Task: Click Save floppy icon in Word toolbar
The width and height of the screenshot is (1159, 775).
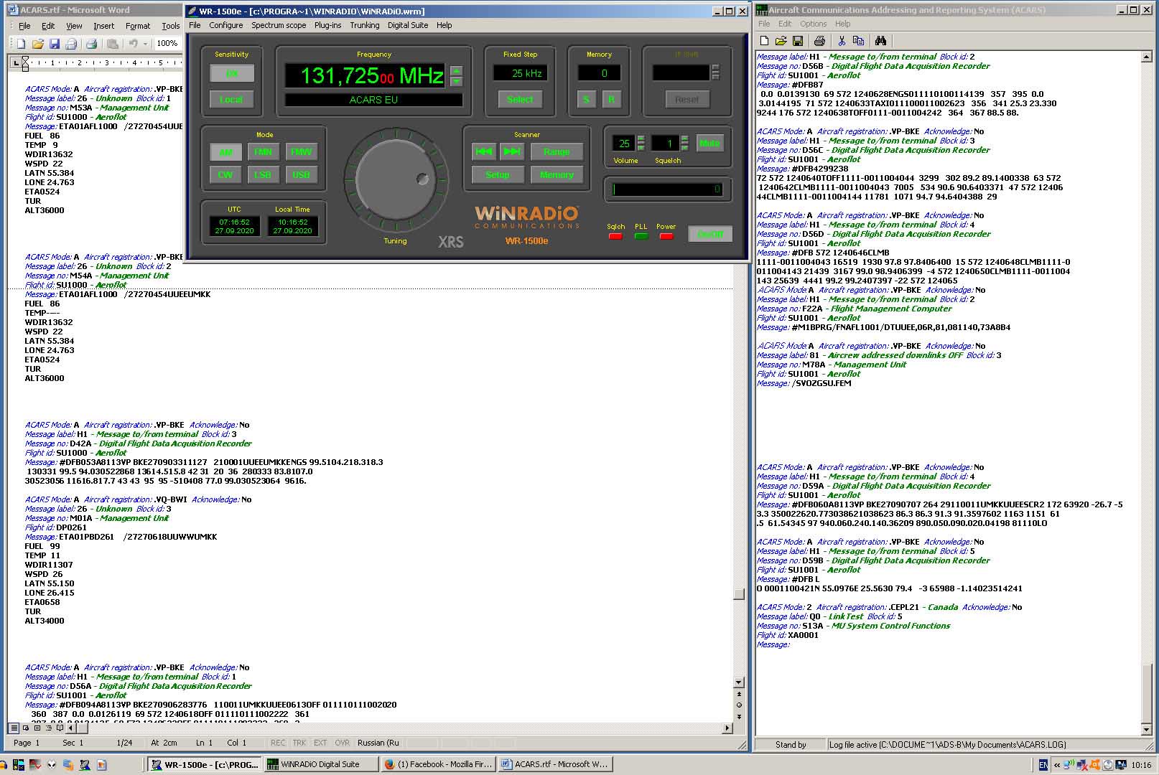Action: 55,44
